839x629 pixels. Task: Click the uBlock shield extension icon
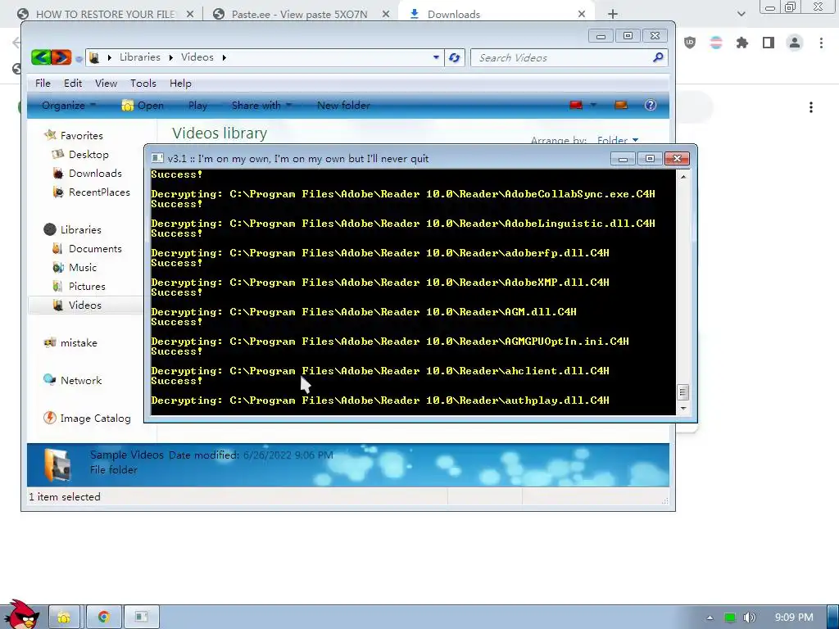690,43
